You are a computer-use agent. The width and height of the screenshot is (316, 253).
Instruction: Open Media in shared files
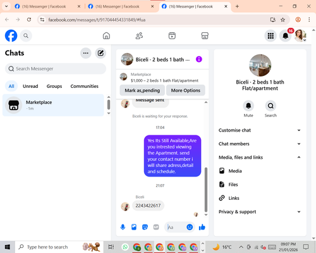[x=260, y=171]
